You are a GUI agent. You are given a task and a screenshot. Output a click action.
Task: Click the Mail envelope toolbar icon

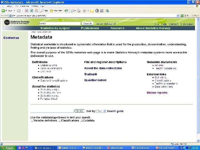[72, 11]
